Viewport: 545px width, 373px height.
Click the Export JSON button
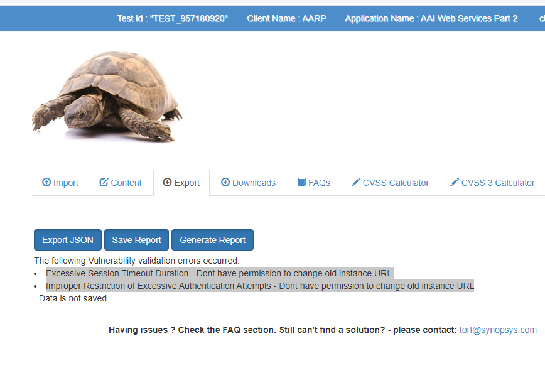tap(68, 240)
